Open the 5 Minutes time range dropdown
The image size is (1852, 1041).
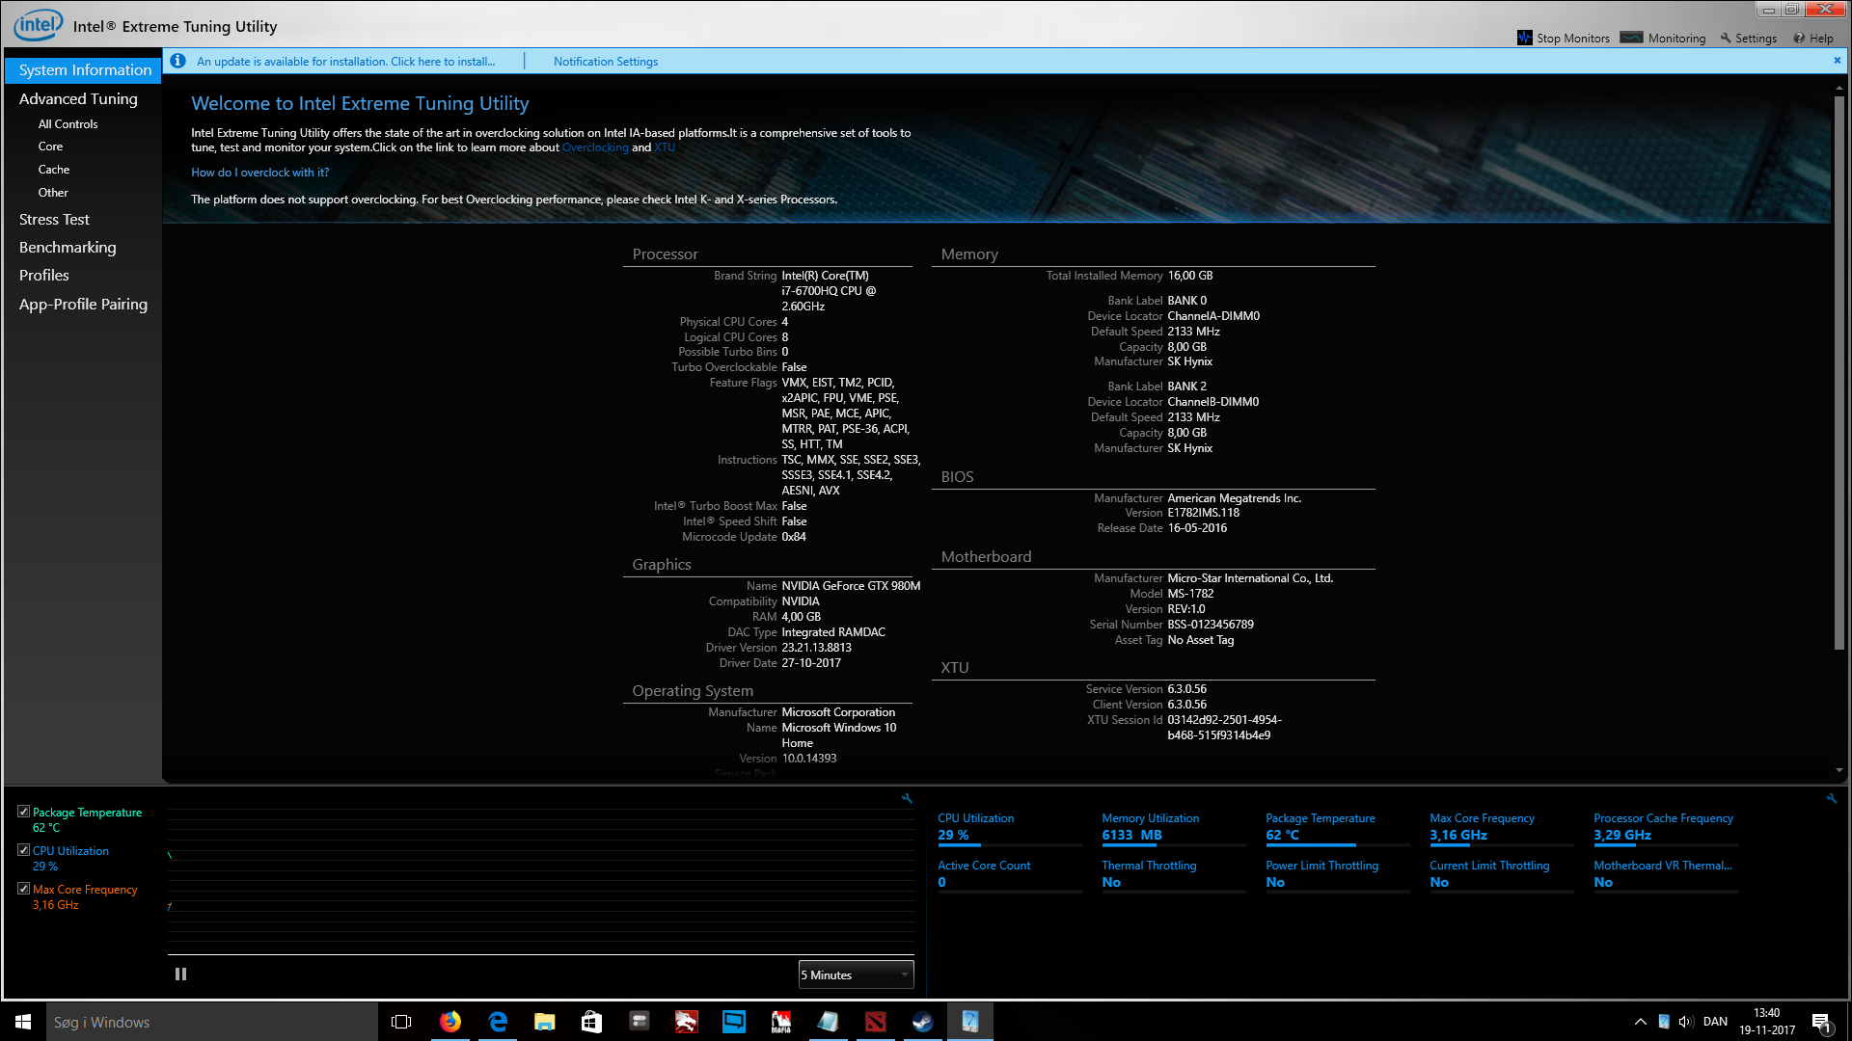pos(856,974)
